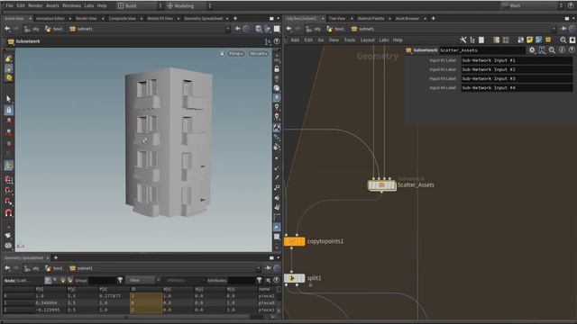The height and width of the screenshot is (324, 577).
Task: Click the Group filter funnel icon in spreadsheet
Action: point(120,280)
